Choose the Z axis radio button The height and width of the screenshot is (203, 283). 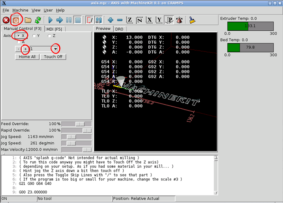tap(49, 36)
